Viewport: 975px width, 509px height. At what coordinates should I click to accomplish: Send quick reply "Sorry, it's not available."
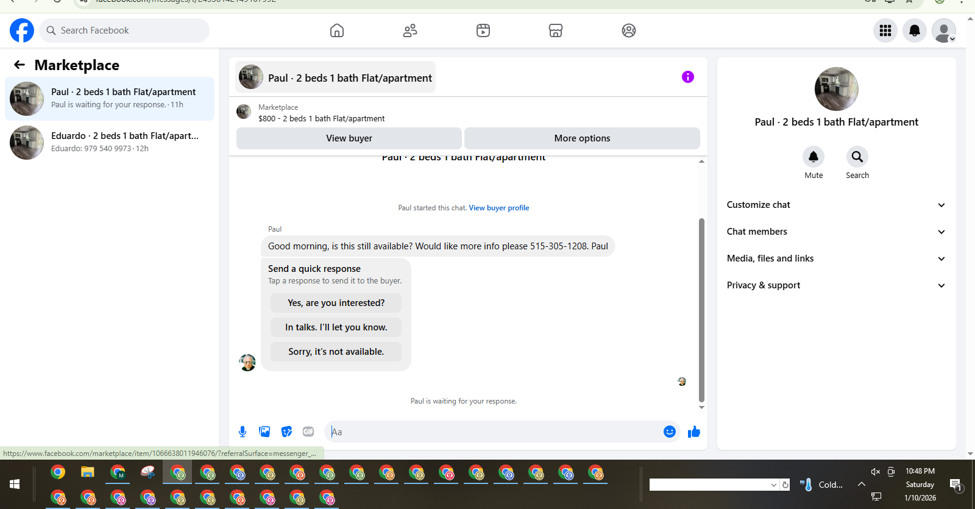[x=336, y=352]
